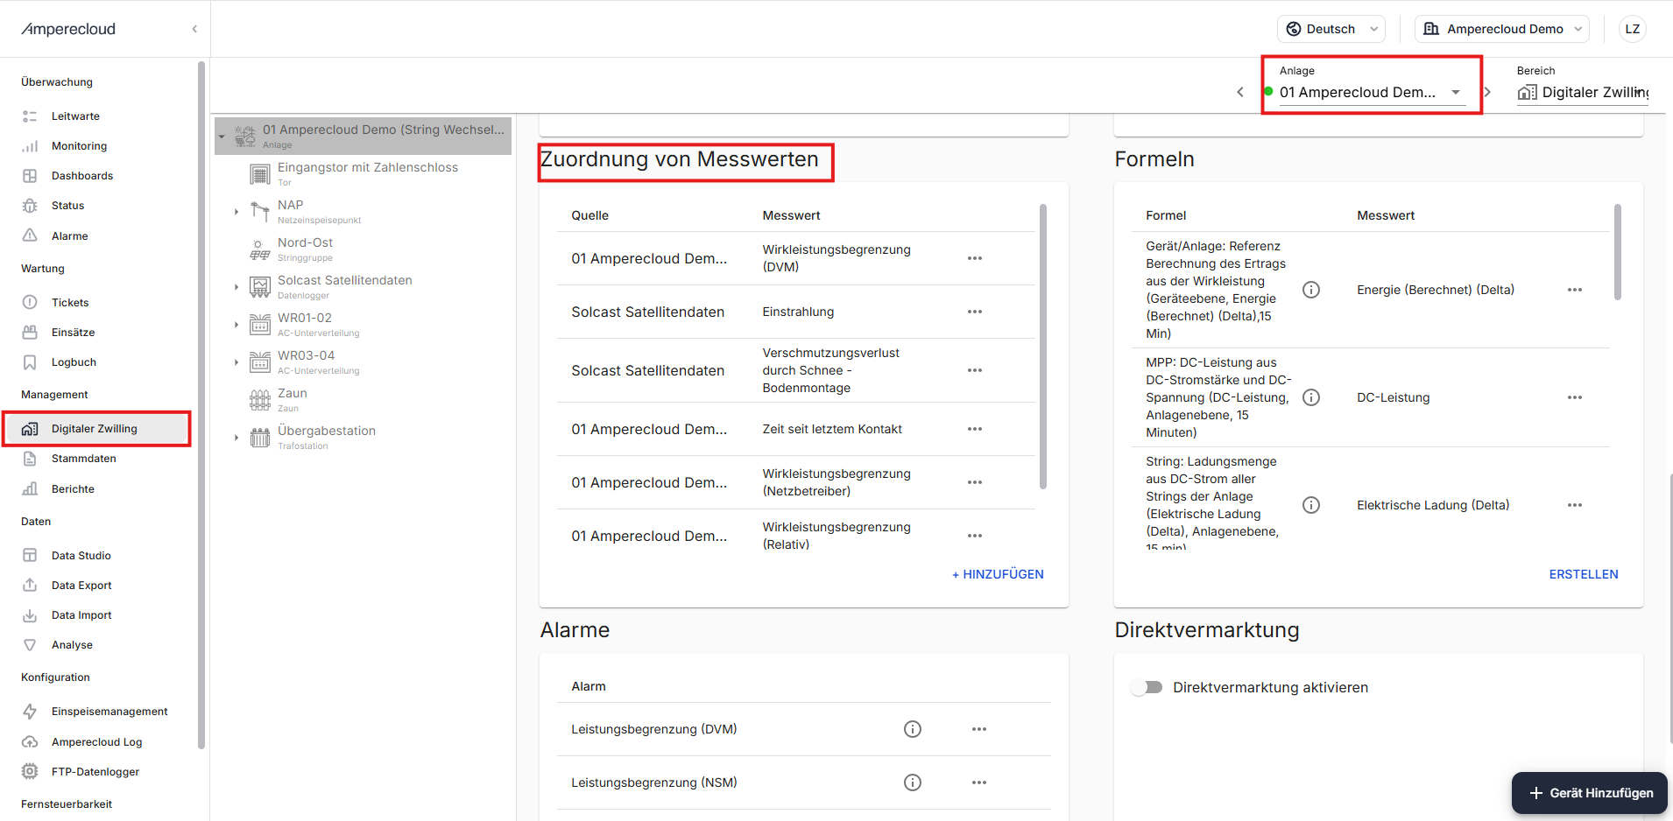Select Stammdaten in the Management menu

tap(83, 459)
